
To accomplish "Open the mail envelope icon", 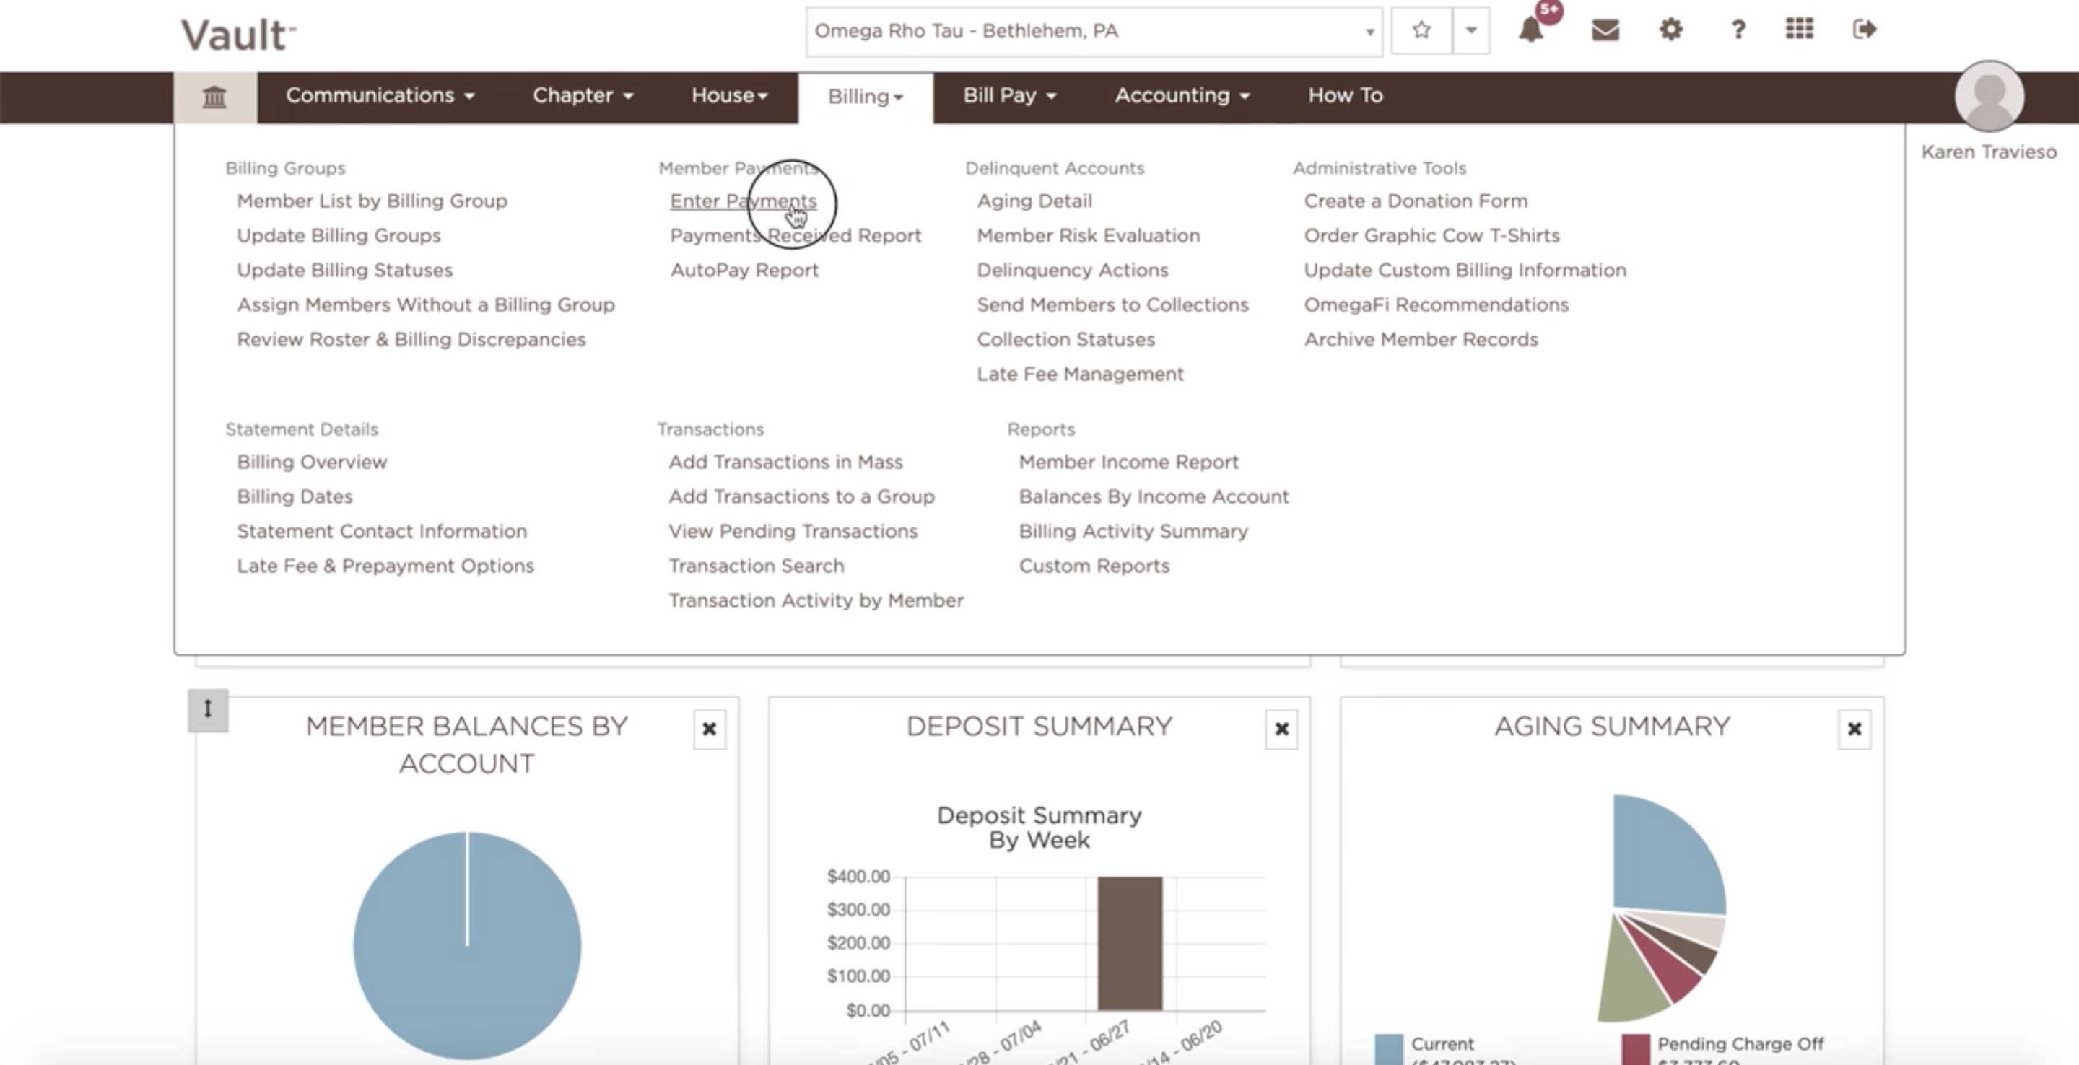I will coord(1605,30).
